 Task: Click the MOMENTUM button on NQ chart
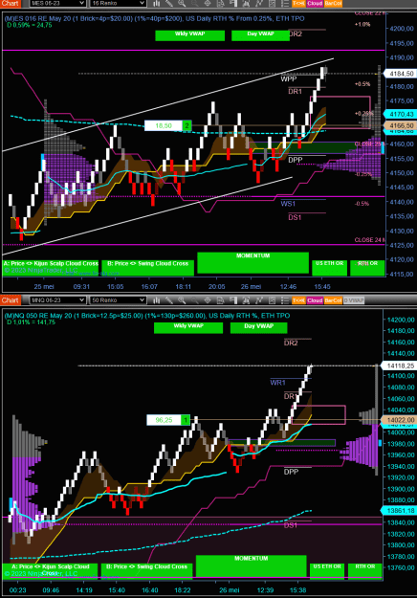coord(252,566)
